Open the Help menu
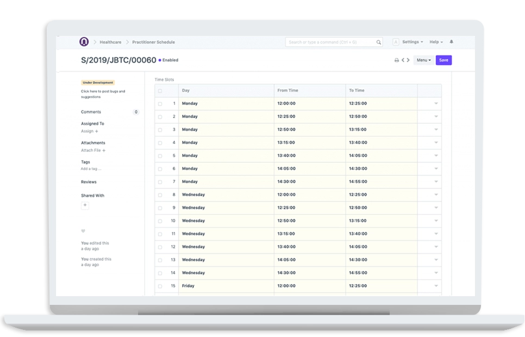The width and height of the screenshot is (525, 337). point(436,42)
